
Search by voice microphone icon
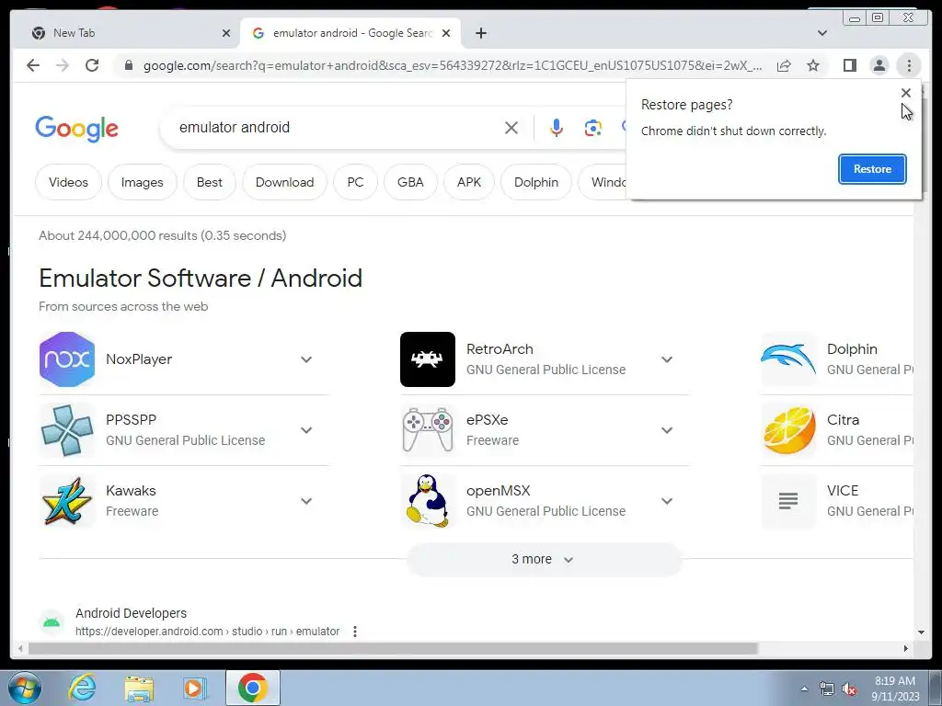[x=557, y=127]
